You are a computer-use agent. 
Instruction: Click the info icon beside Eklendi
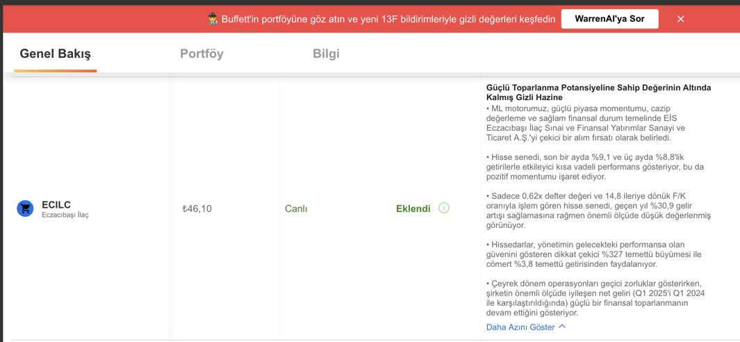pyautogui.click(x=443, y=208)
